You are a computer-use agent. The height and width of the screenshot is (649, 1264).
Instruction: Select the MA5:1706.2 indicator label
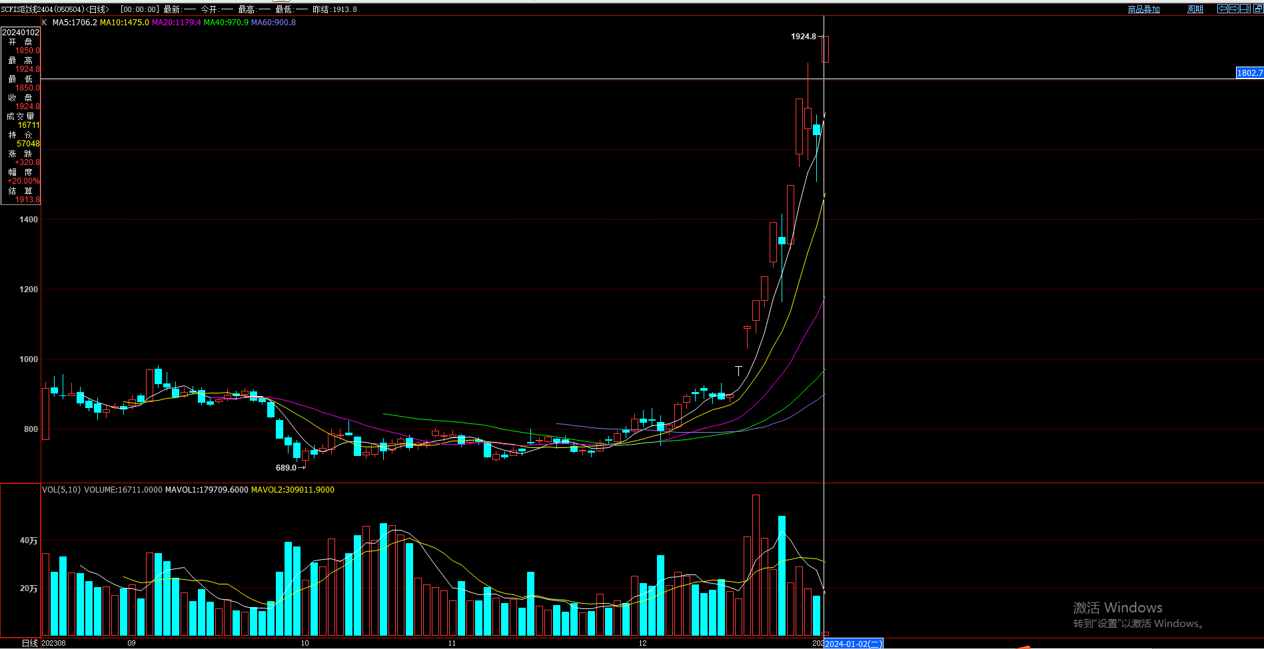(75, 23)
